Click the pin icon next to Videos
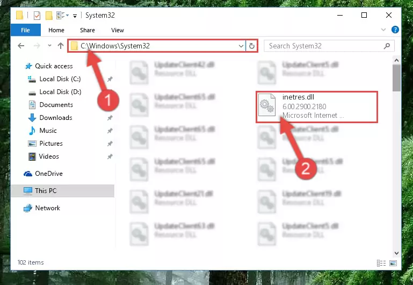 click(110, 156)
